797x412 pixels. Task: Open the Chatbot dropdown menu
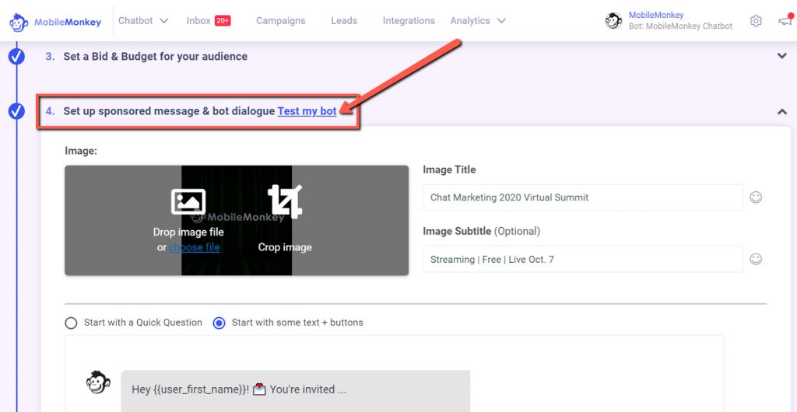[x=143, y=21]
